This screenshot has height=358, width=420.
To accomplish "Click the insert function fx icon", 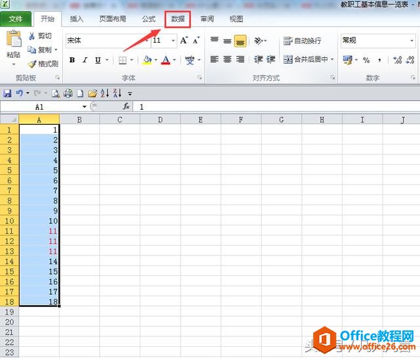I will pos(127,106).
